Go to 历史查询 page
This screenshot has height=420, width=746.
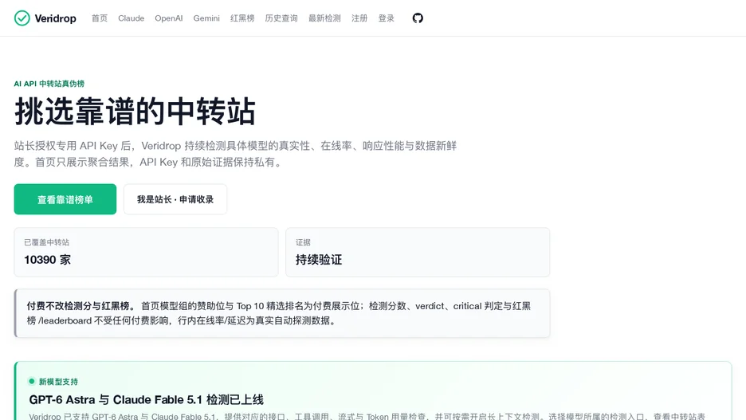(281, 18)
